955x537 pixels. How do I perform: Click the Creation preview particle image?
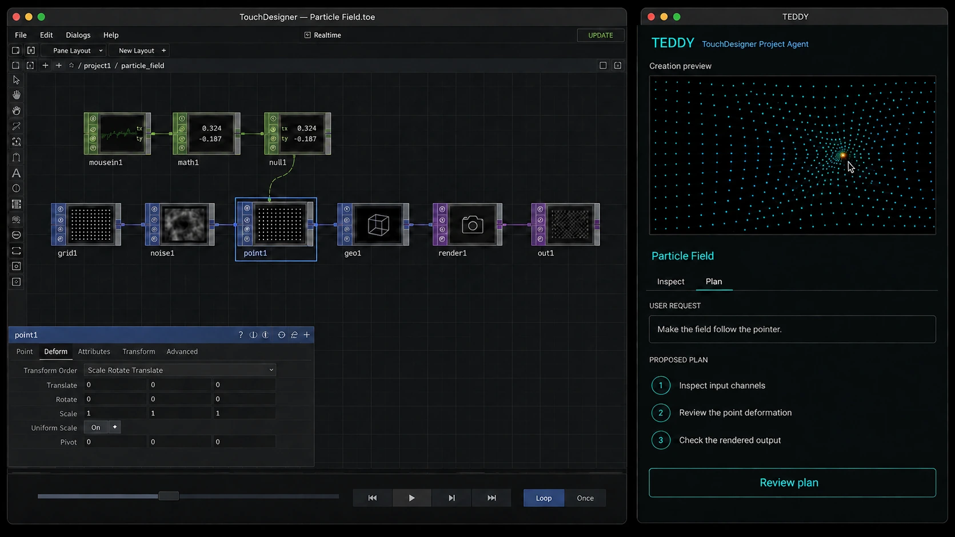tap(792, 155)
